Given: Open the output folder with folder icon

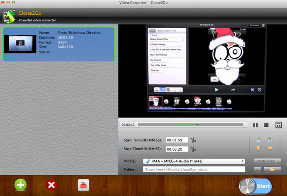Looking at the screenshot, I should pyautogui.click(x=272, y=170).
